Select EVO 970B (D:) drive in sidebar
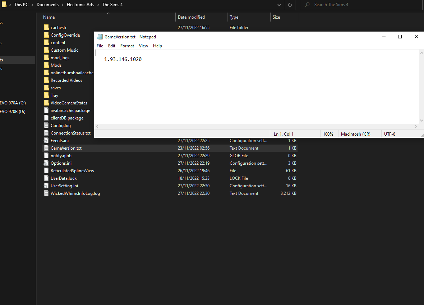Image resolution: width=424 pixels, height=305 pixels. 13,112
